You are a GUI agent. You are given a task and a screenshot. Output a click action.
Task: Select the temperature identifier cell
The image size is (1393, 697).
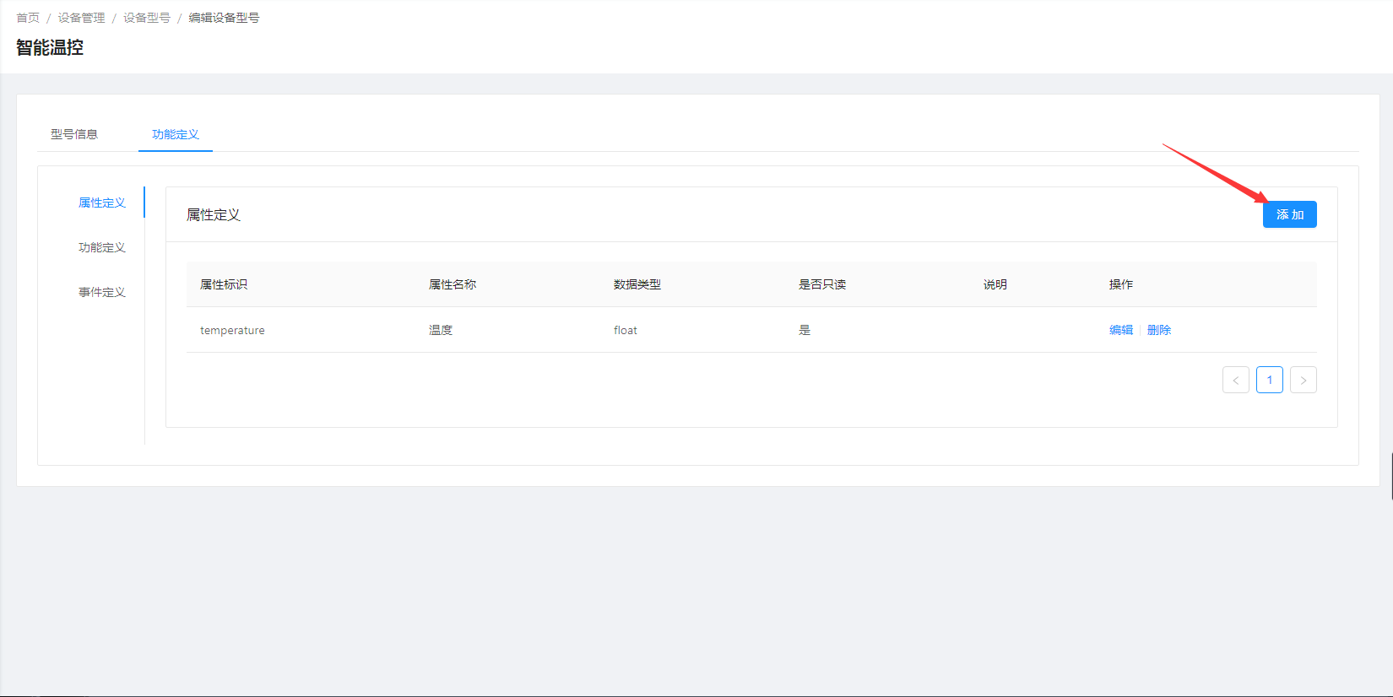coord(232,330)
